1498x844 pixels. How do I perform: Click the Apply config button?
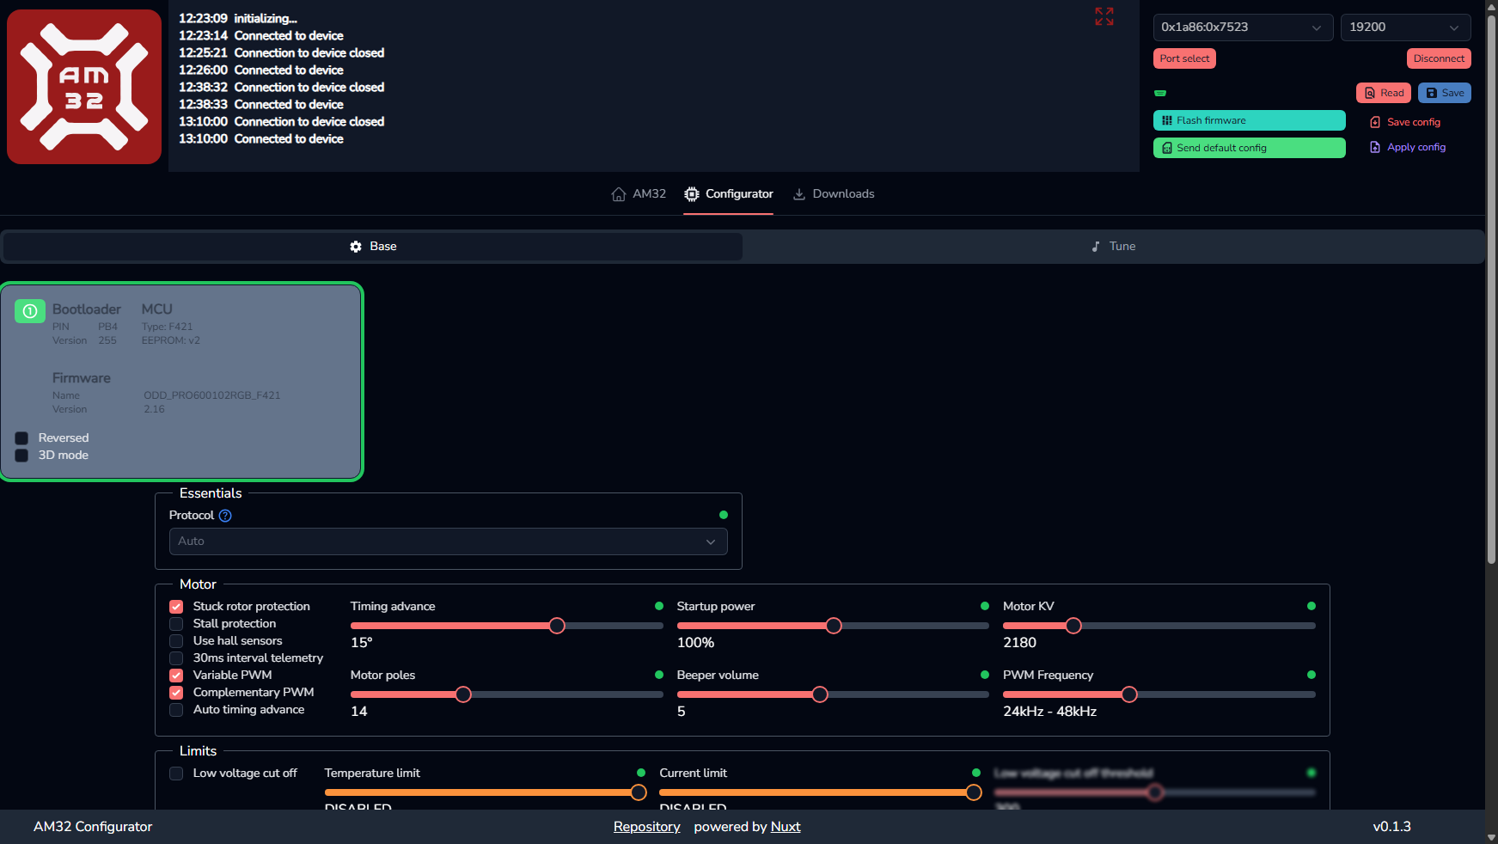pos(1408,147)
